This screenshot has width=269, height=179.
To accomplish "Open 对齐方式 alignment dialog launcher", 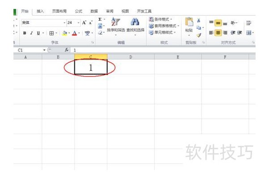I will [253, 43].
